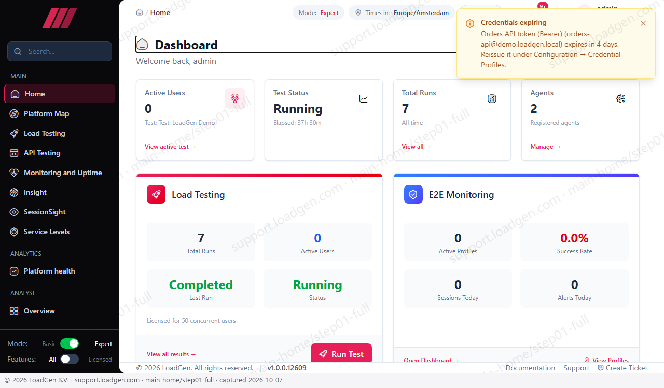Go to API Testing section
This screenshot has height=388, width=664.
click(60, 153)
